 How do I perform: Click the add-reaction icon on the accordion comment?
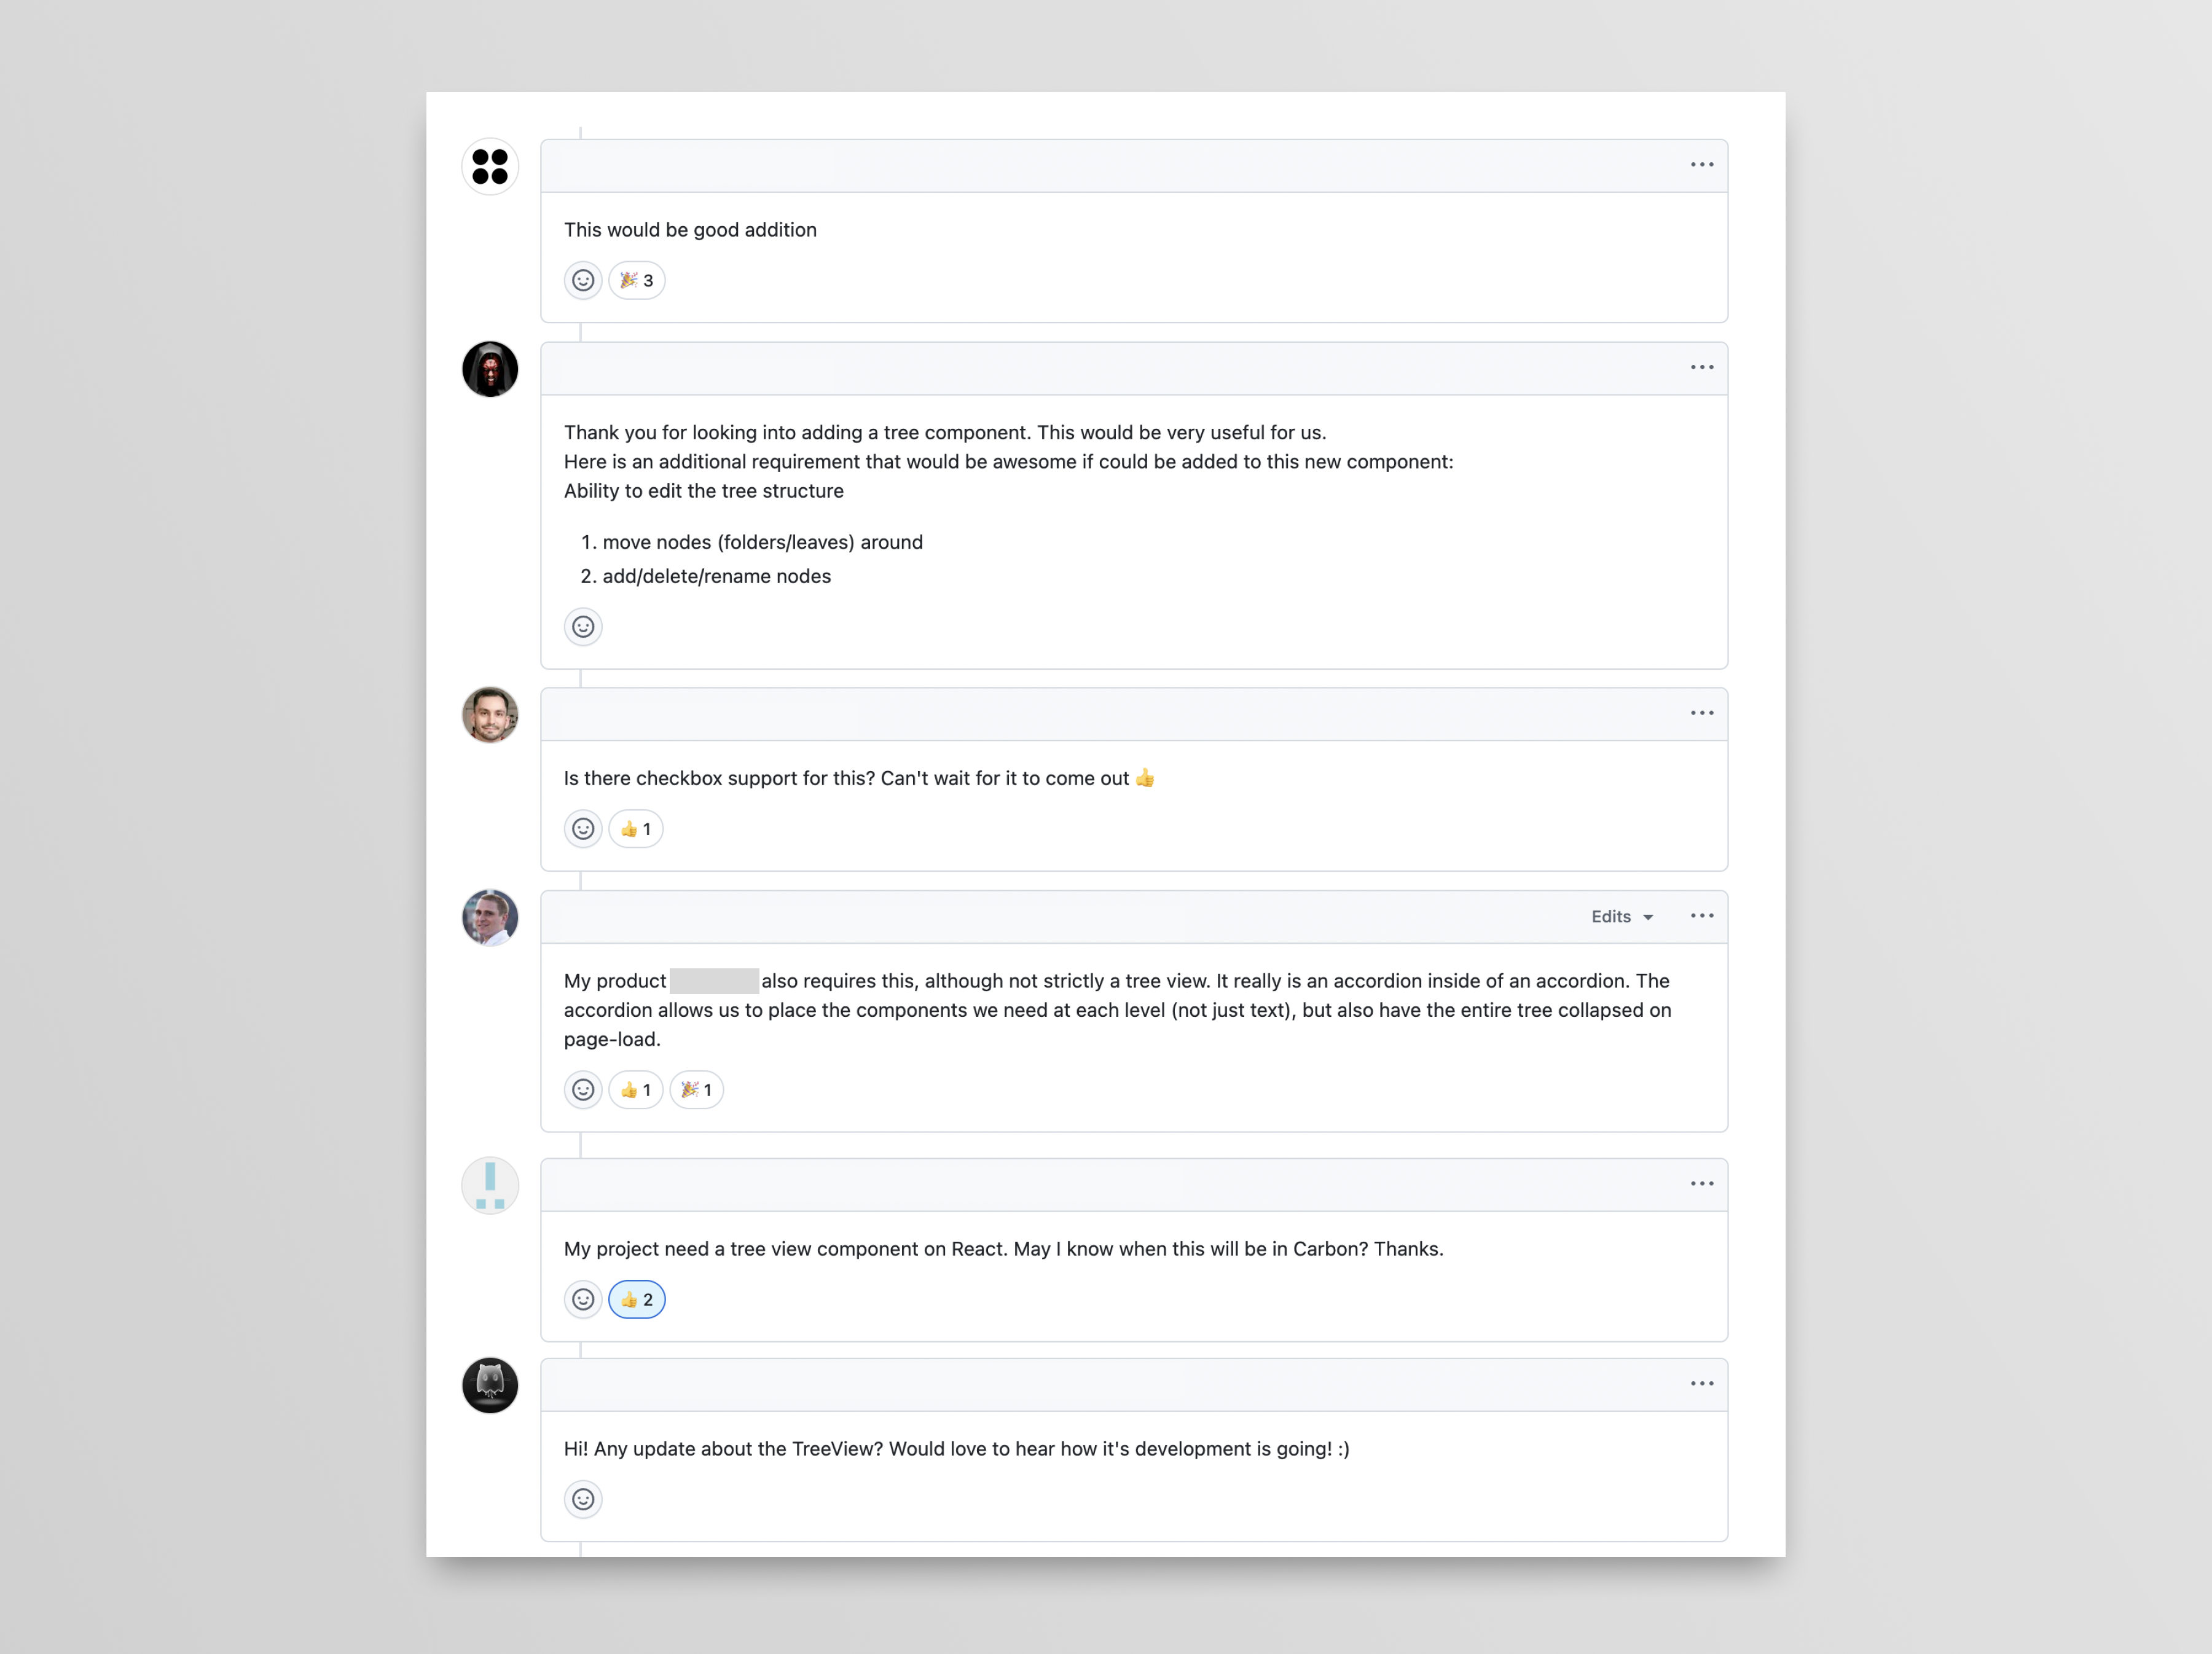(583, 1090)
